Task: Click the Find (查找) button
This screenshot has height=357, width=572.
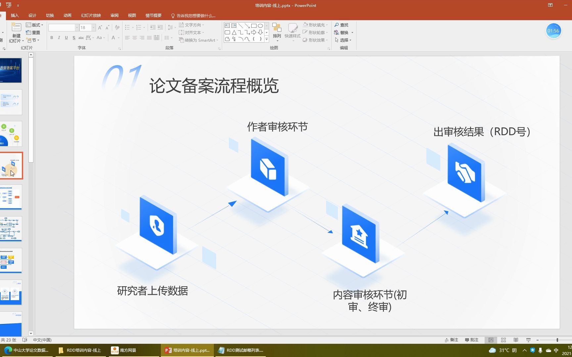Action: point(341,25)
